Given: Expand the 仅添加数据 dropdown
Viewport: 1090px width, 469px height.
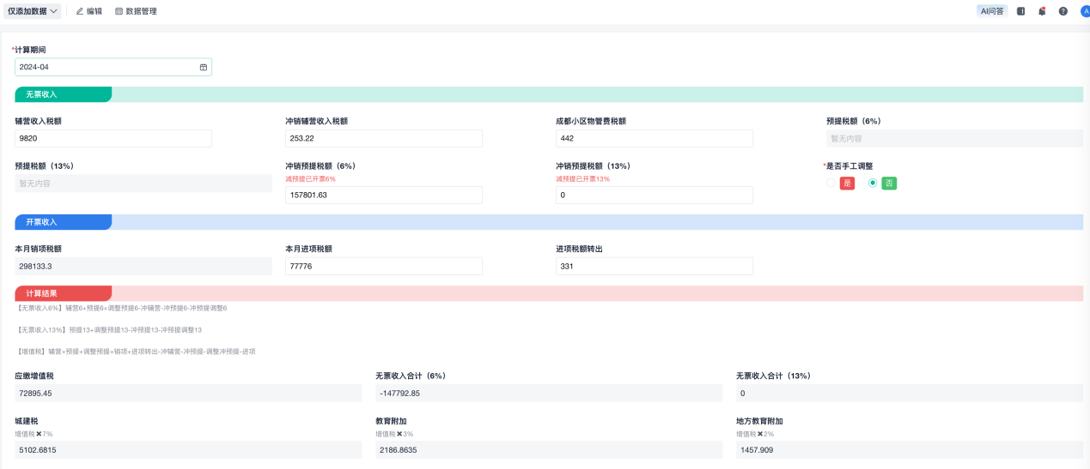Looking at the screenshot, I should (x=33, y=11).
